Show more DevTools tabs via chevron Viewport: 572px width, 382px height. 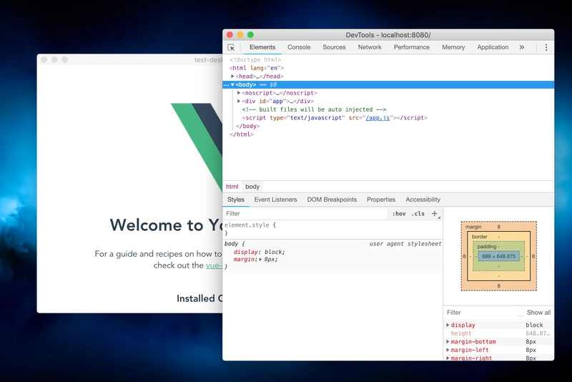click(522, 47)
